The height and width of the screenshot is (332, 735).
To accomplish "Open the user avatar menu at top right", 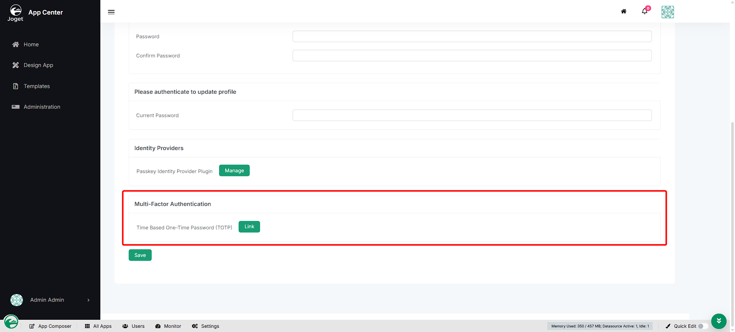I will [x=668, y=12].
